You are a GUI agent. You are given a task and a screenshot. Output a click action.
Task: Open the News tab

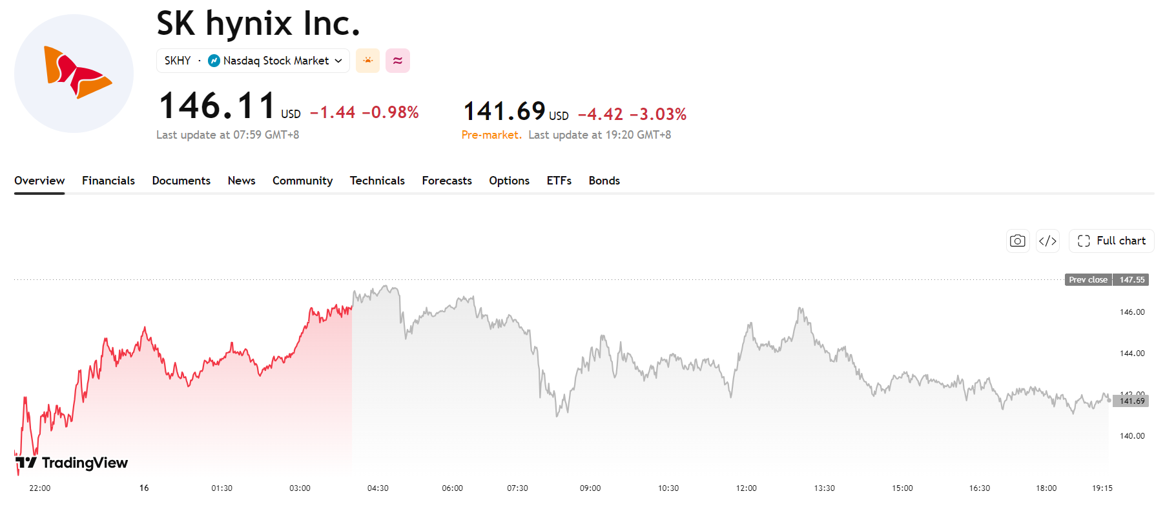tap(242, 181)
